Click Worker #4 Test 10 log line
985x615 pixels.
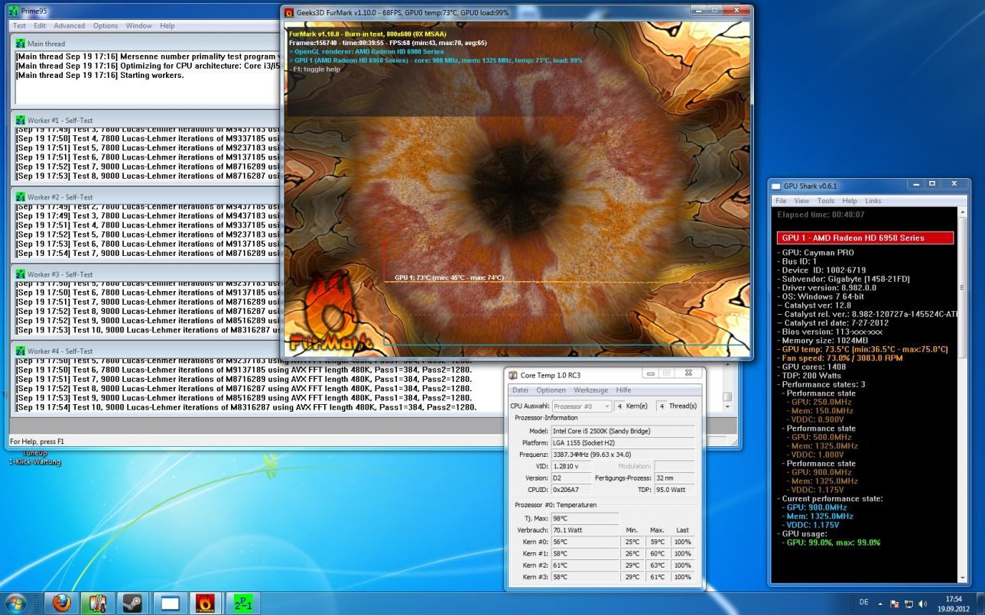(x=246, y=407)
